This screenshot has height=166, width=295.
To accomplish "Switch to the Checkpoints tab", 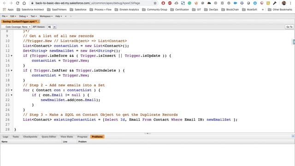I will coord(30,136).
